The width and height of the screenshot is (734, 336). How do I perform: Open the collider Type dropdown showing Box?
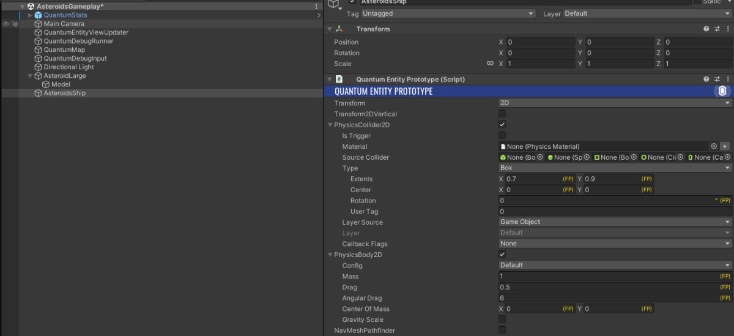point(615,168)
